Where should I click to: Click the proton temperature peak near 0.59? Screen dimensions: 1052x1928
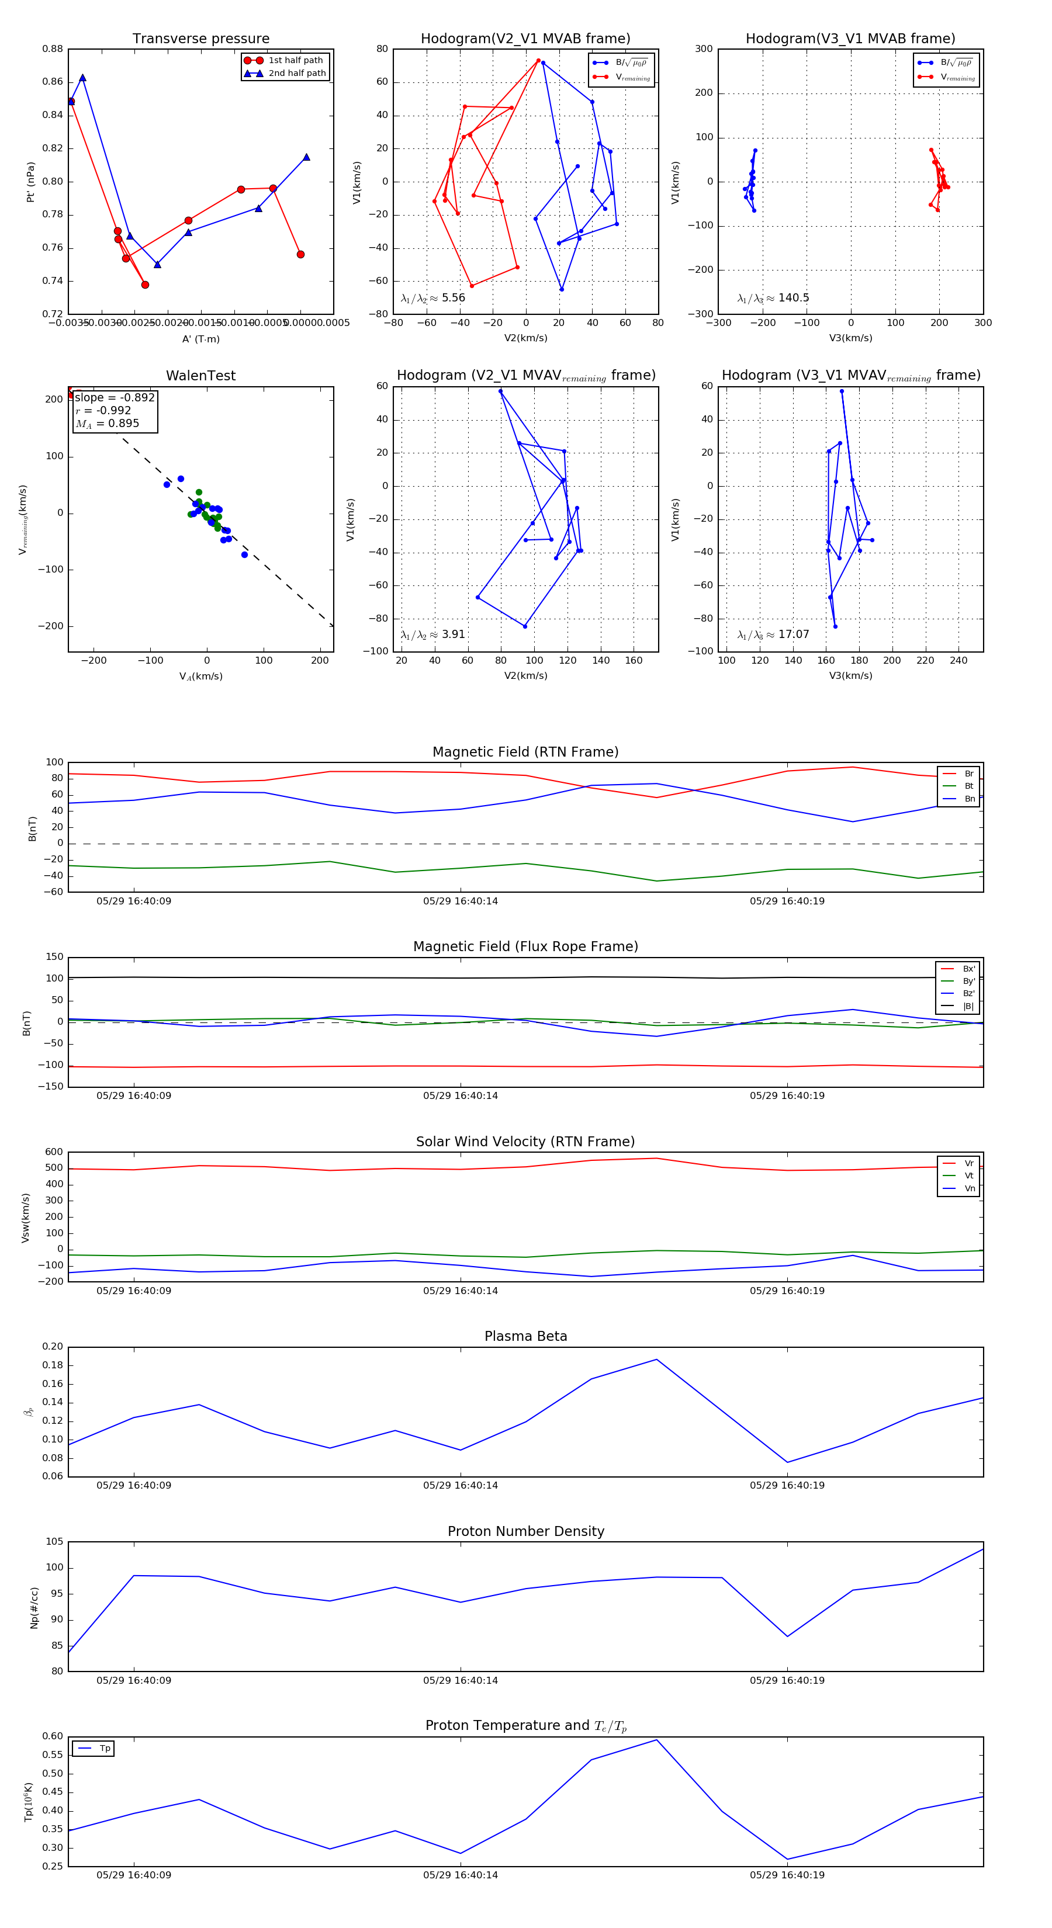(x=657, y=1739)
